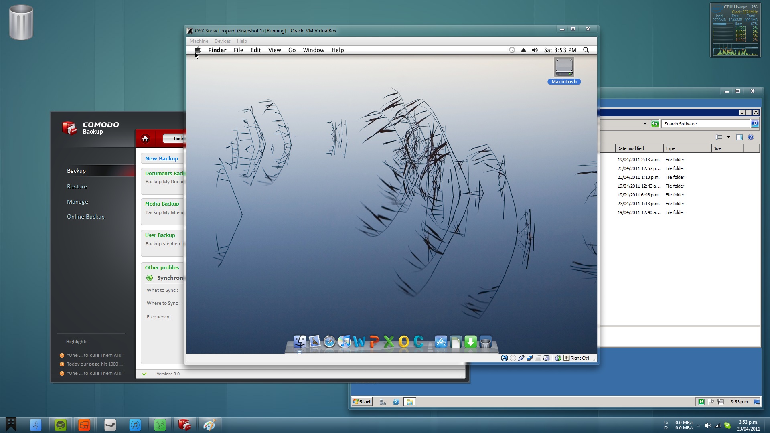Open the Change your view dropdown in Explorer
The image size is (770, 433).
pos(722,137)
